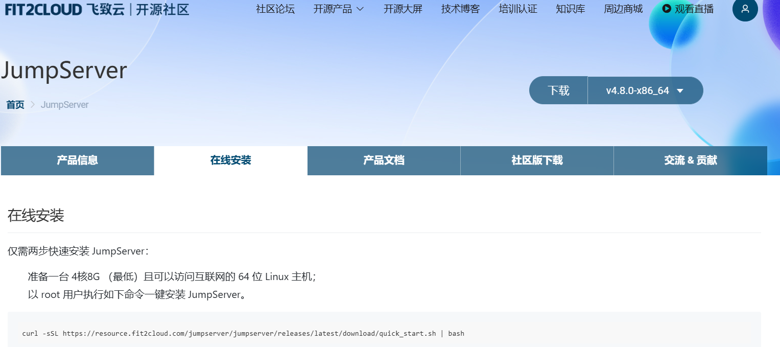Image resolution: width=780 pixels, height=347 pixels.
Task: Open the 交流 & 贡献 tab
Action: pyautogui.click(x=690, y=160)
